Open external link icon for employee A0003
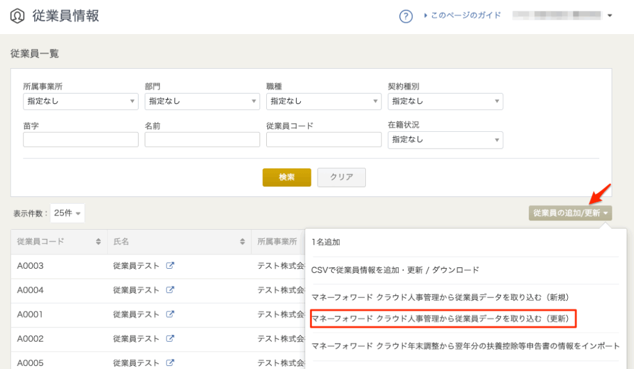The image size is (634, 369). click(170, 266)
